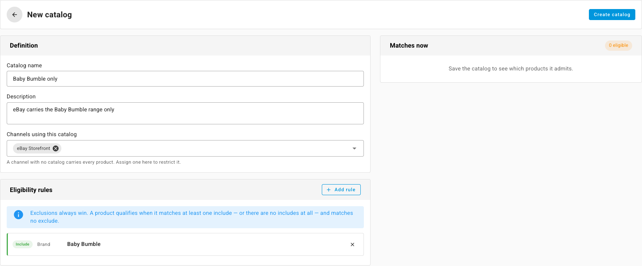The width and height of the screenshot is (642, 266).
Task: Click the 0 eligible badge
Action: pos(618,45)
